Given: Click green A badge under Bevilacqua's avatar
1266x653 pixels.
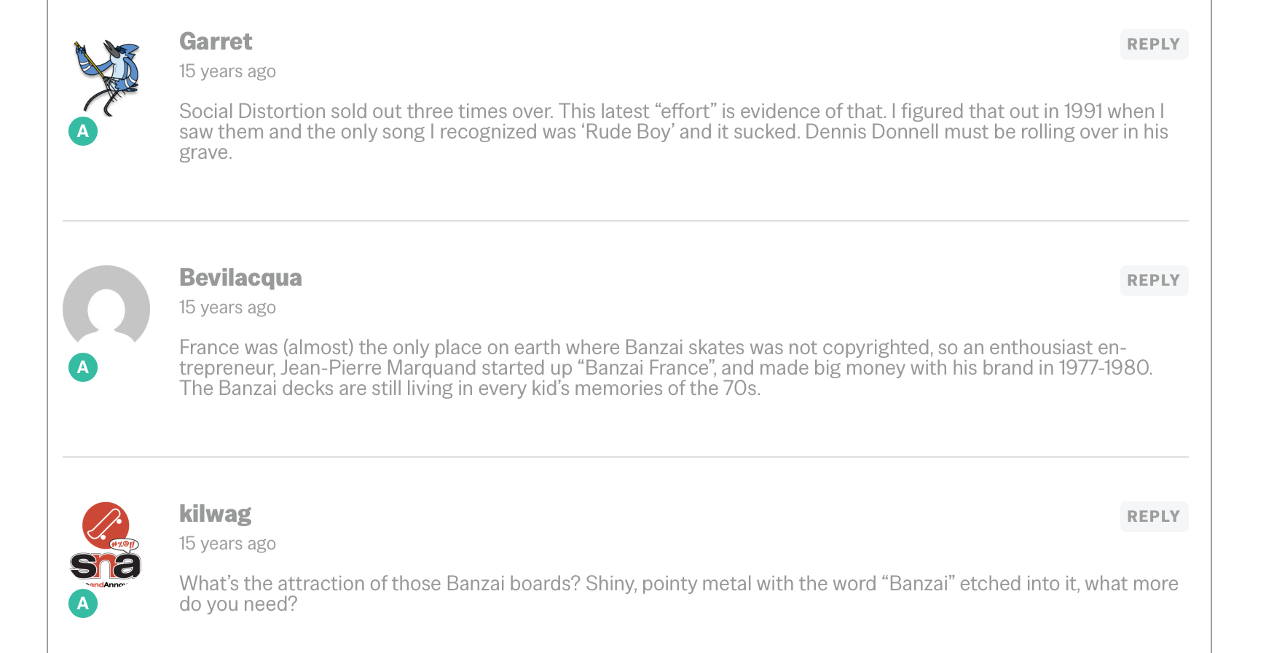Looking at the screenshot, I should tap(83, 367).
